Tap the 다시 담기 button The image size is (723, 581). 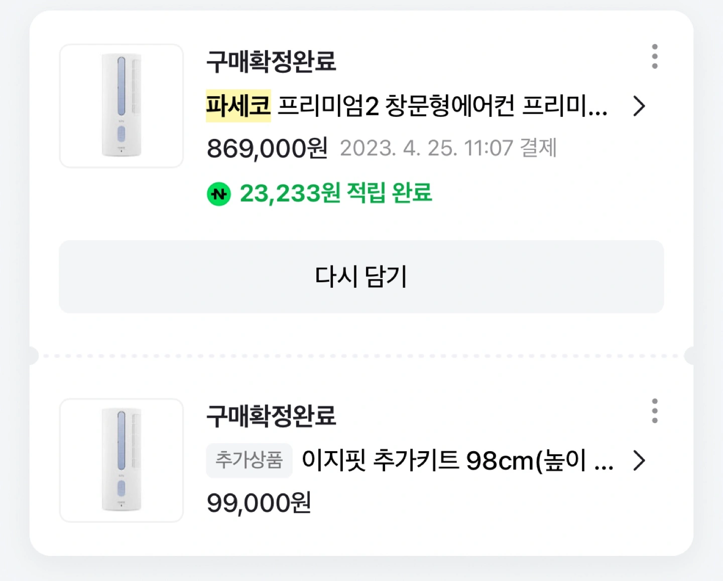[361, 277]
